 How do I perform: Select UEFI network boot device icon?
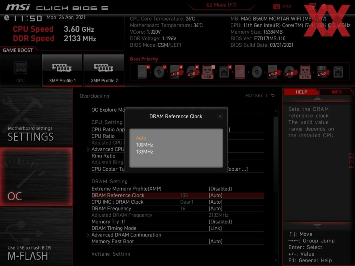coord(224,72)
